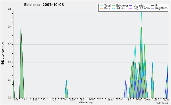The image size is (171, 105).
Task: Click the Total legend color line
Action: click(101, 6)
